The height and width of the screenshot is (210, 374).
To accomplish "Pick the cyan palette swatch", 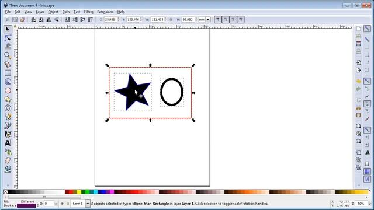I will tap(95, 192).
